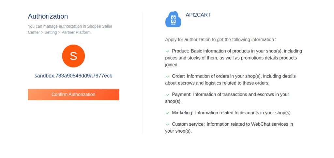Click the green checkmark beside Payment
The width and height of the screenshot is (334, 158).
pyautogui.click(x=168, y=94)
